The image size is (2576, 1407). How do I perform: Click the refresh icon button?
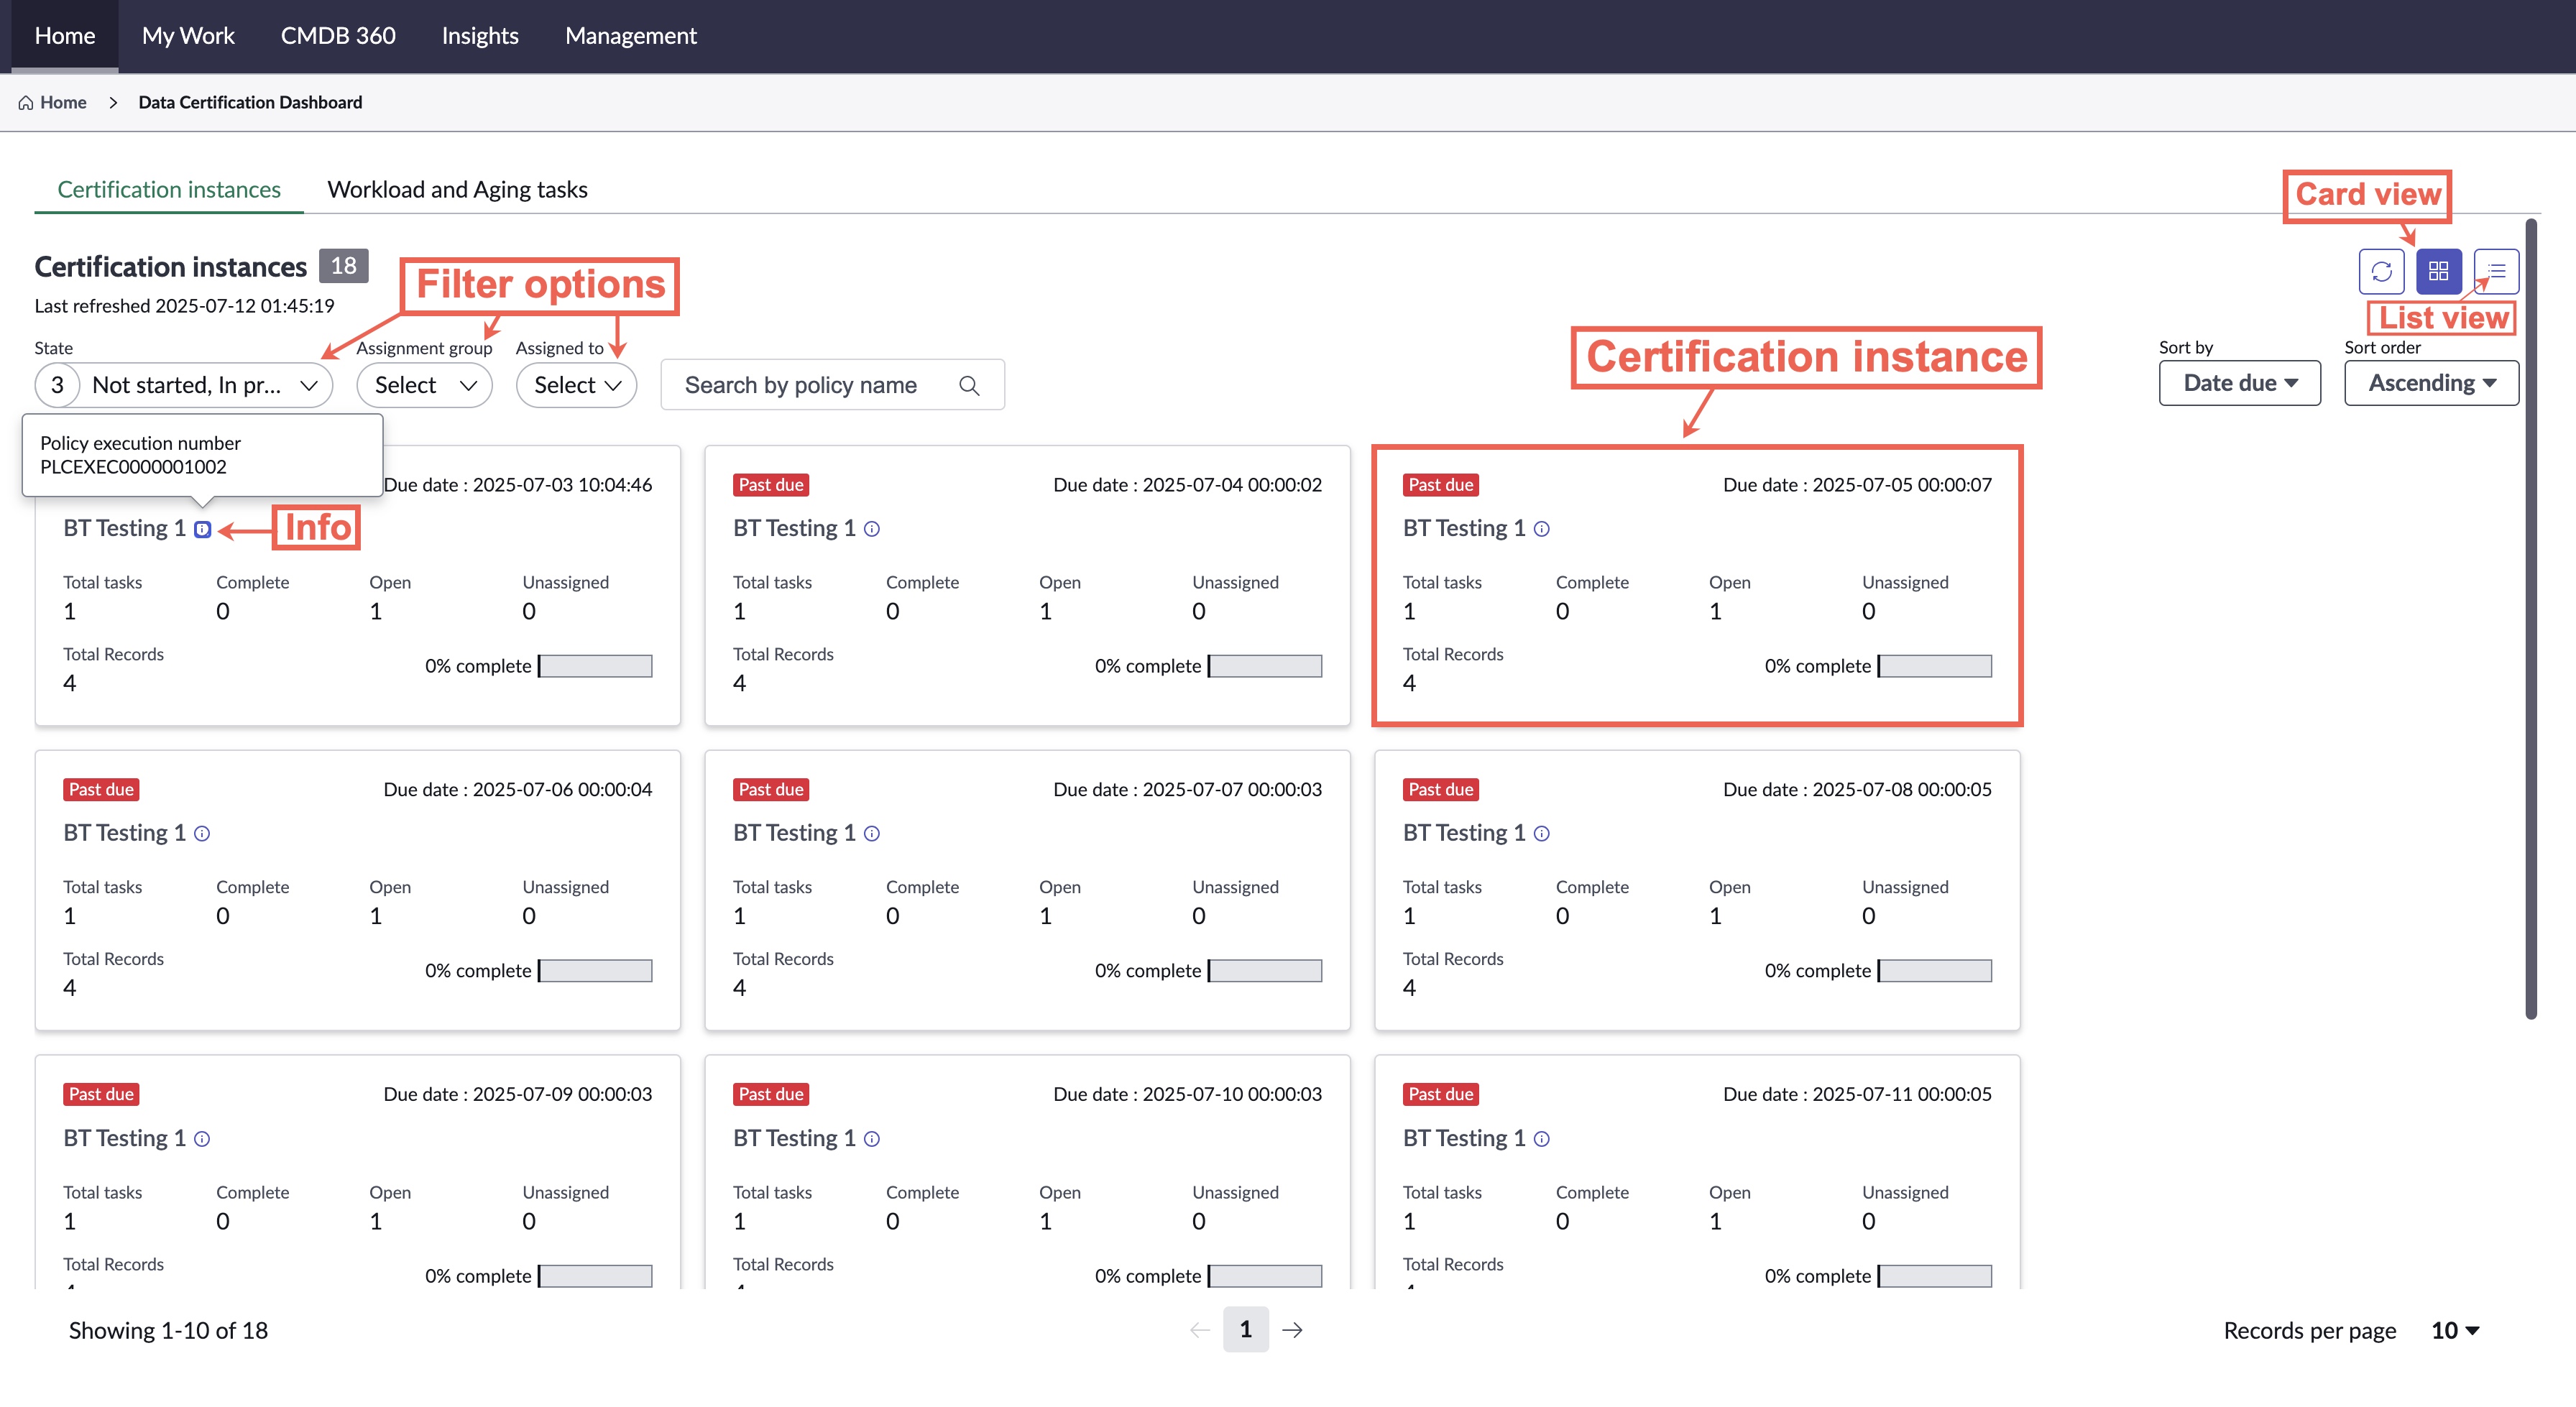point(2381,271)
